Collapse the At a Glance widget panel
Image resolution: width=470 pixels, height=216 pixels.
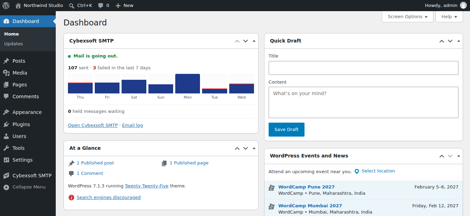pyautogui.click(x=254, y=148)
